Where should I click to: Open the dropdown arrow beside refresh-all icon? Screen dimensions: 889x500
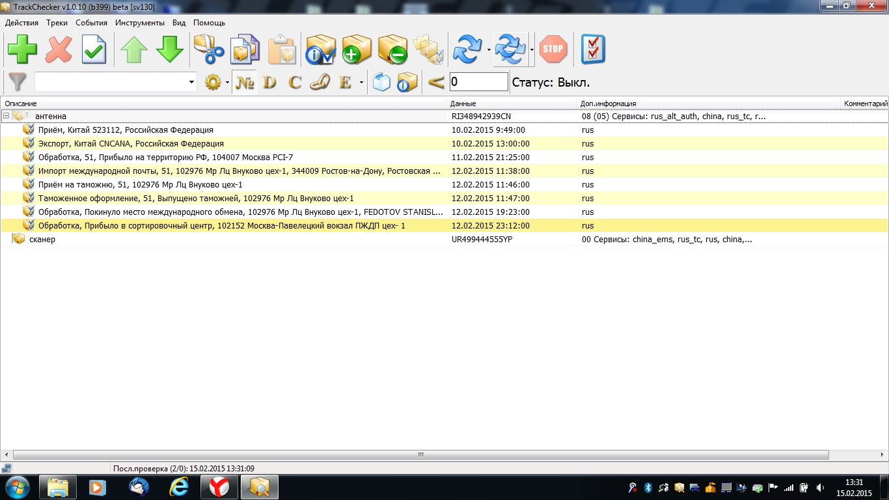pos(532,49)
